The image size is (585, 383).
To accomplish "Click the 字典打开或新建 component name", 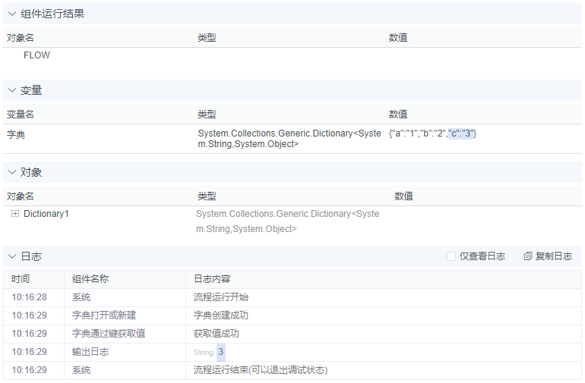I will [104, 316].
